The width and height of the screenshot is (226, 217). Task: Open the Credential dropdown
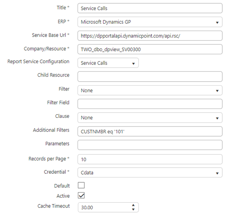pyautogui.click(x=150, y=173)
